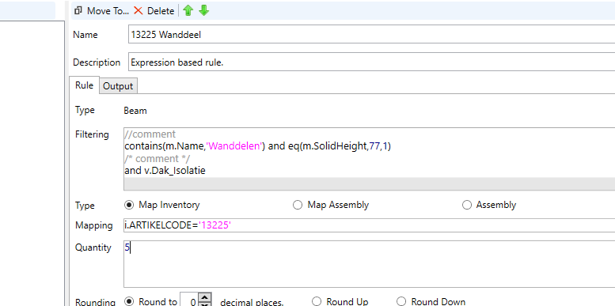The image size is (615, 306).
Task: Click the Name field containing 13225 Wanddeel
Action: click(x=371, y=35)
